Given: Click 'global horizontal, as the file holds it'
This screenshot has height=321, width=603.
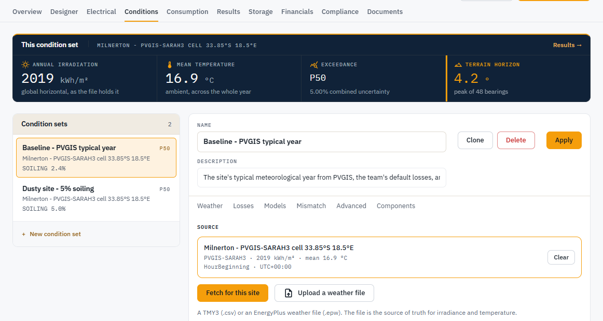Looking at the screenshot, I should (x=70, y=92).
